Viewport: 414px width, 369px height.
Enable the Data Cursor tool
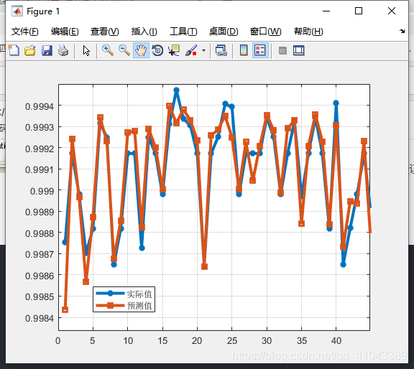(174, 50)
